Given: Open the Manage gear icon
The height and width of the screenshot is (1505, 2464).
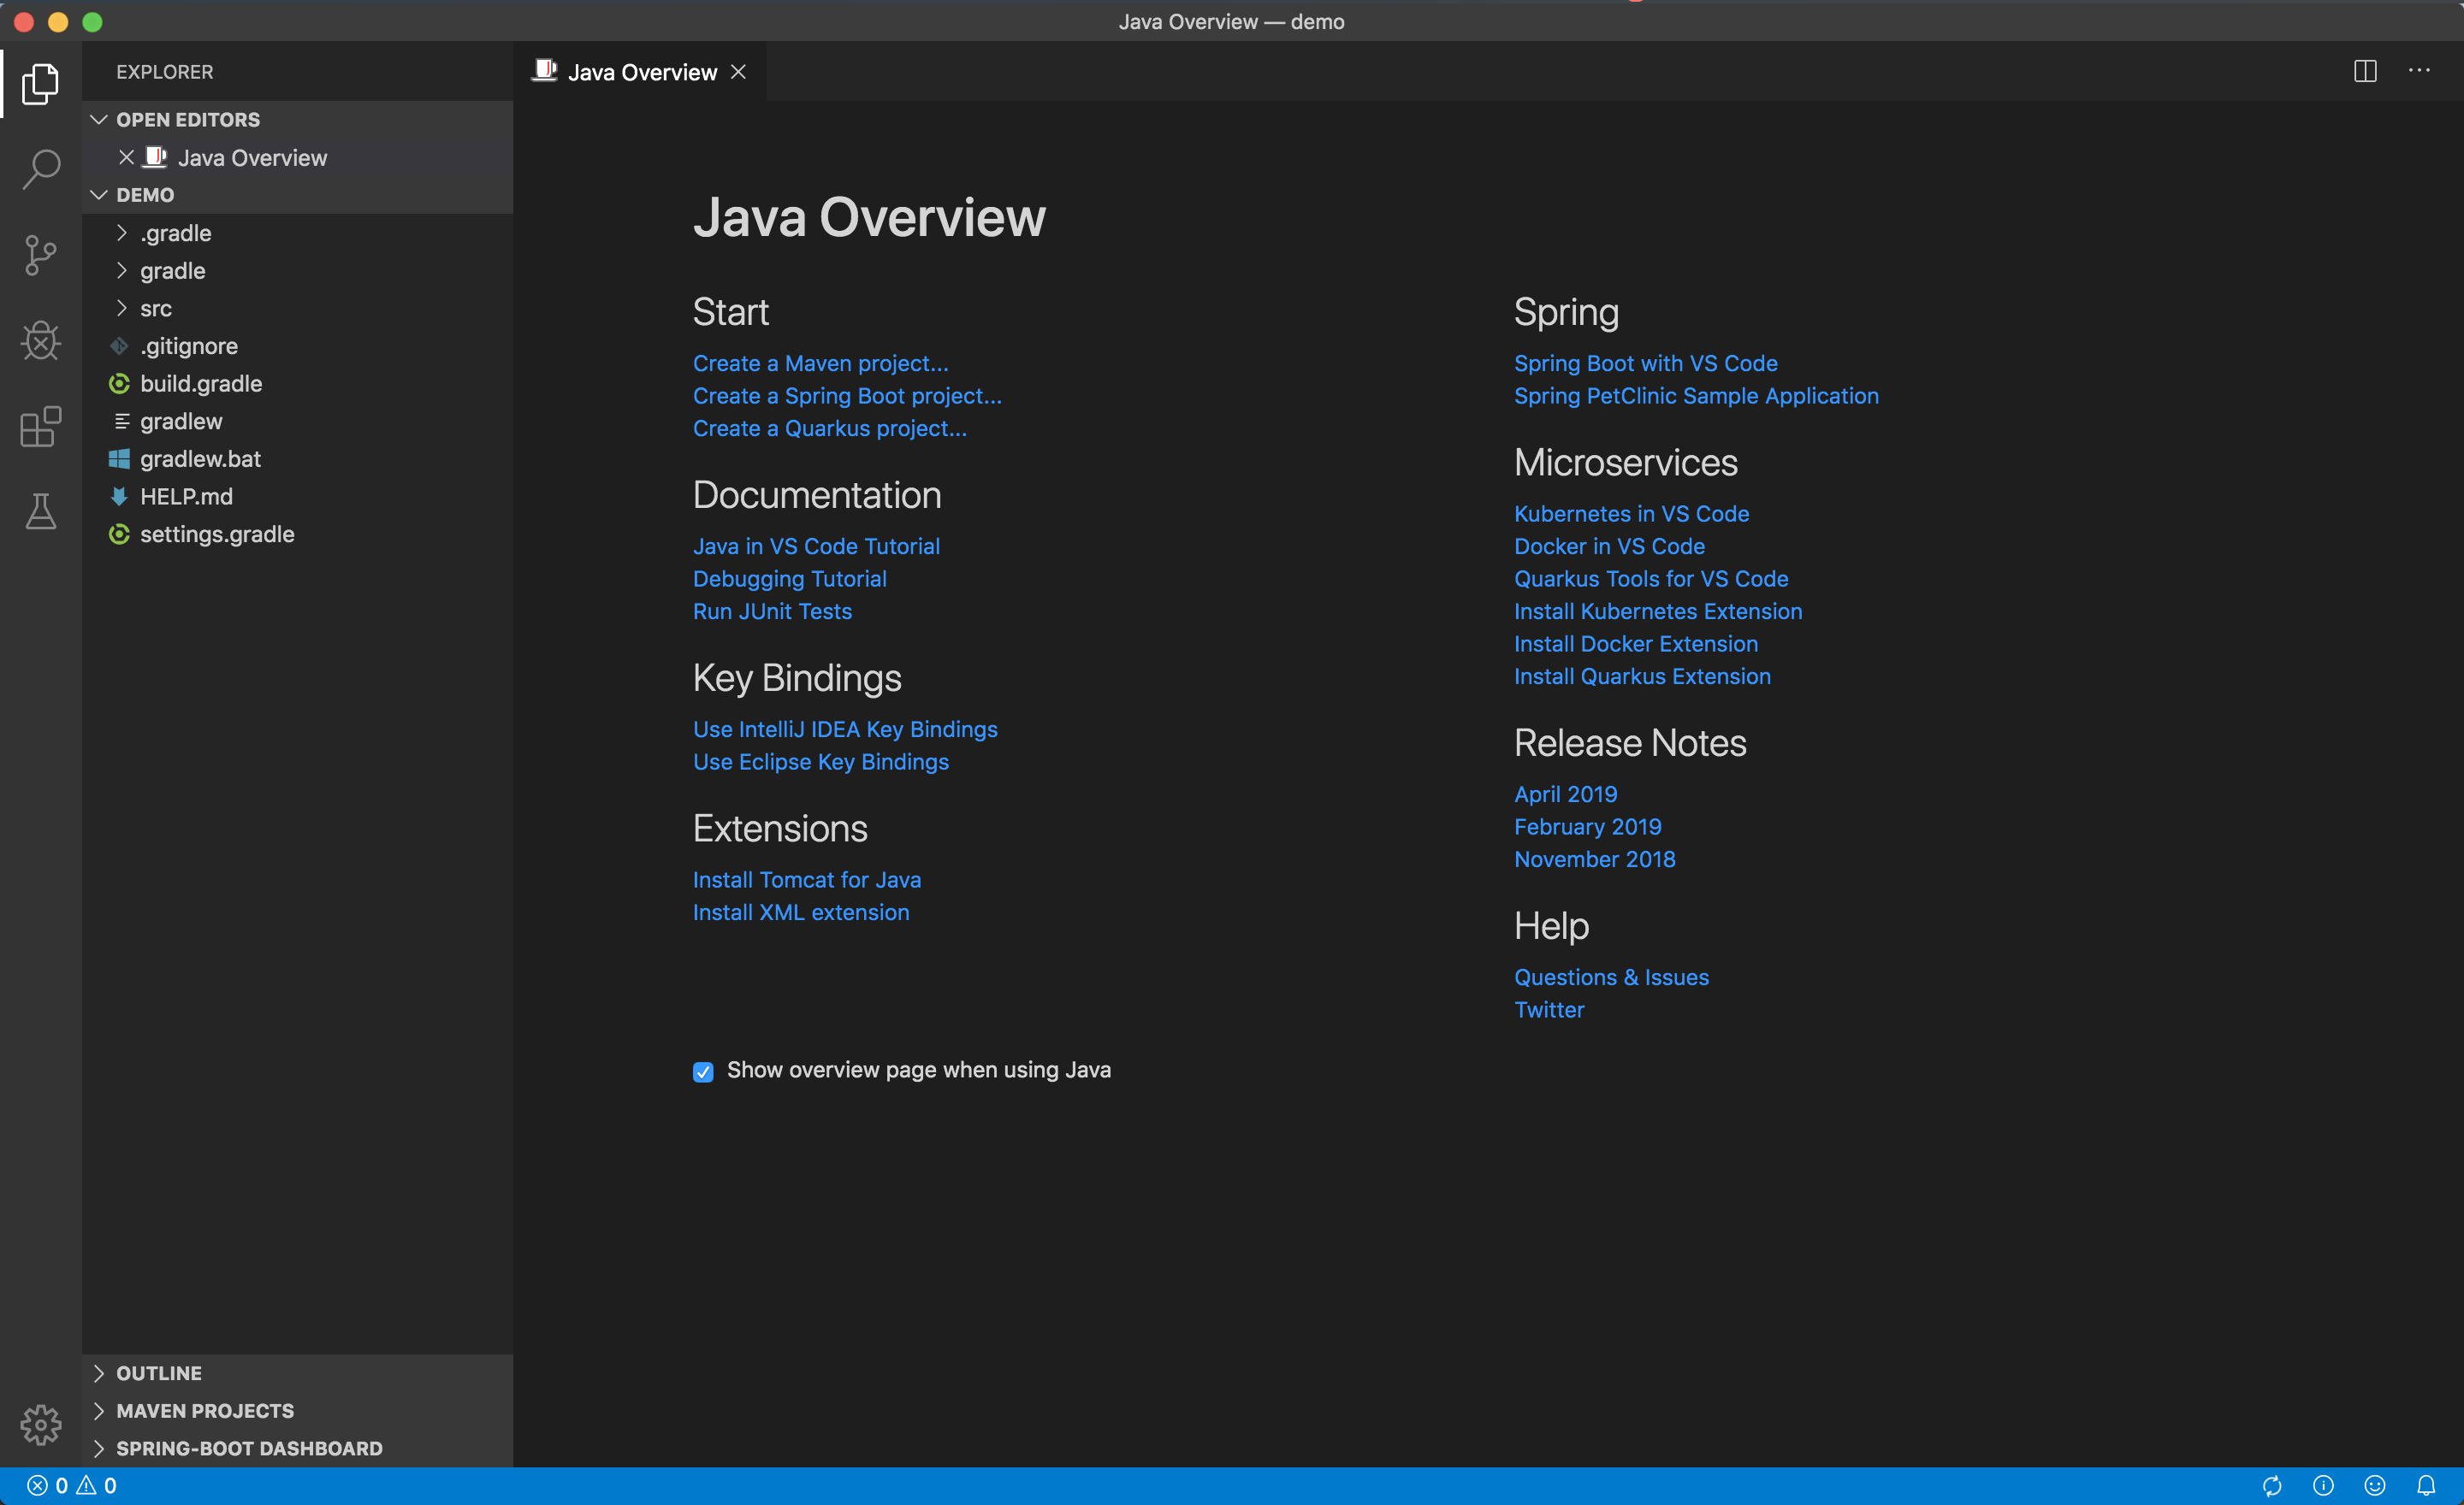Looking at the screenshot, I should (x=41, y=1424).
